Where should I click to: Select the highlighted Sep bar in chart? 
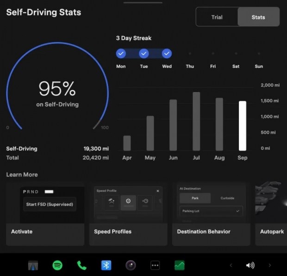pos(243,126)
